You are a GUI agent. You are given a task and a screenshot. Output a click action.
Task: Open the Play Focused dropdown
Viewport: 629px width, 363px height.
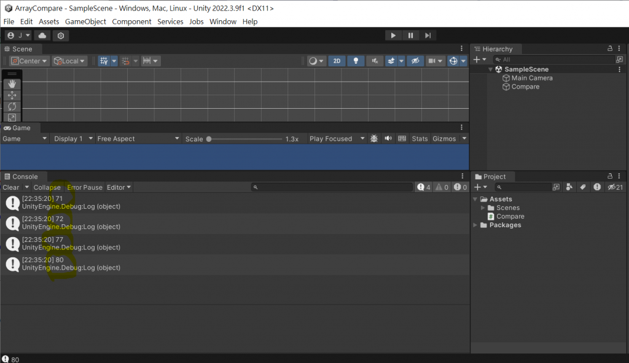(337, 139)
